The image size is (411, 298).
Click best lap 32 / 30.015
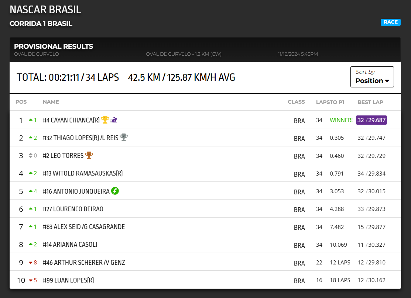[x=371, y=191]
